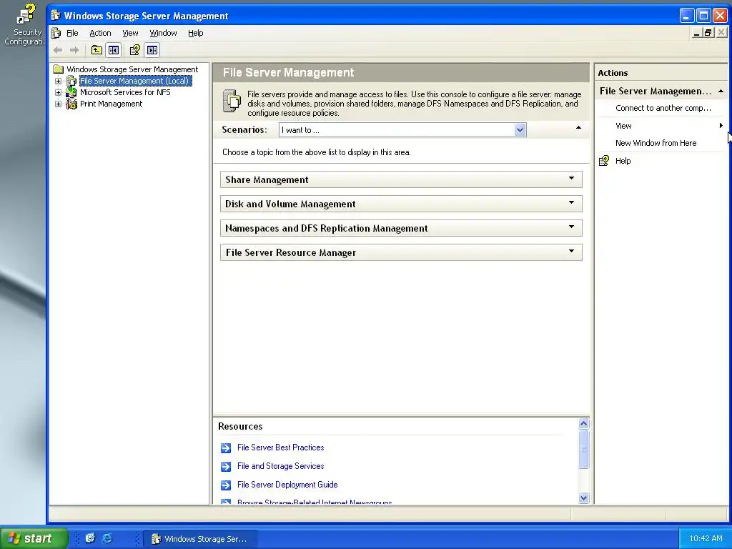This screenshot has height=549, width=732.
Task: Click the File Server Management (Local) tree icon
Action: click(x=71, y=81)
